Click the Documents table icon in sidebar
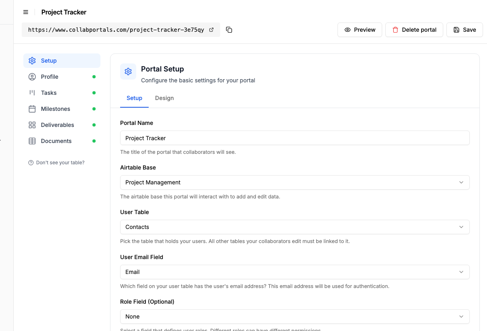 32,141
